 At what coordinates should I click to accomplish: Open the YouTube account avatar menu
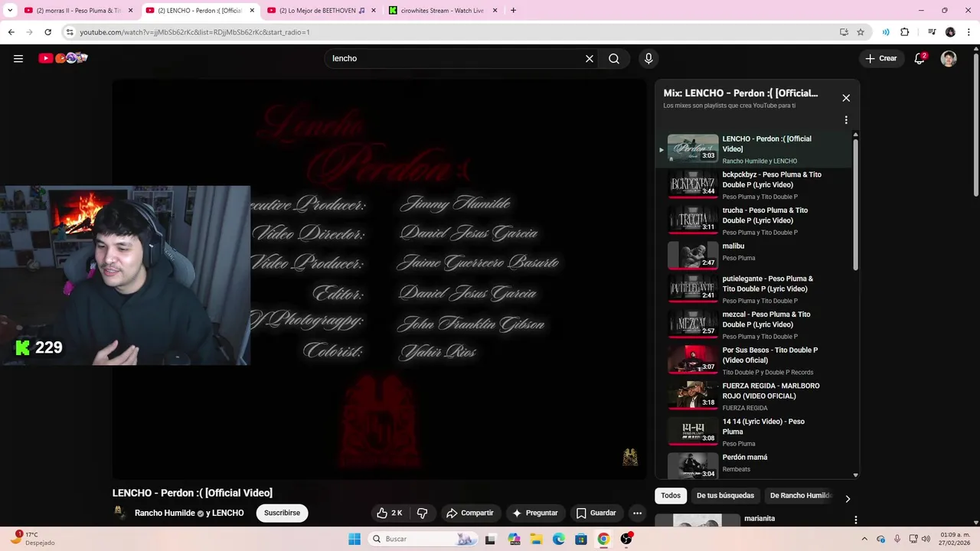pyautogui.click(x=949, y=58)
